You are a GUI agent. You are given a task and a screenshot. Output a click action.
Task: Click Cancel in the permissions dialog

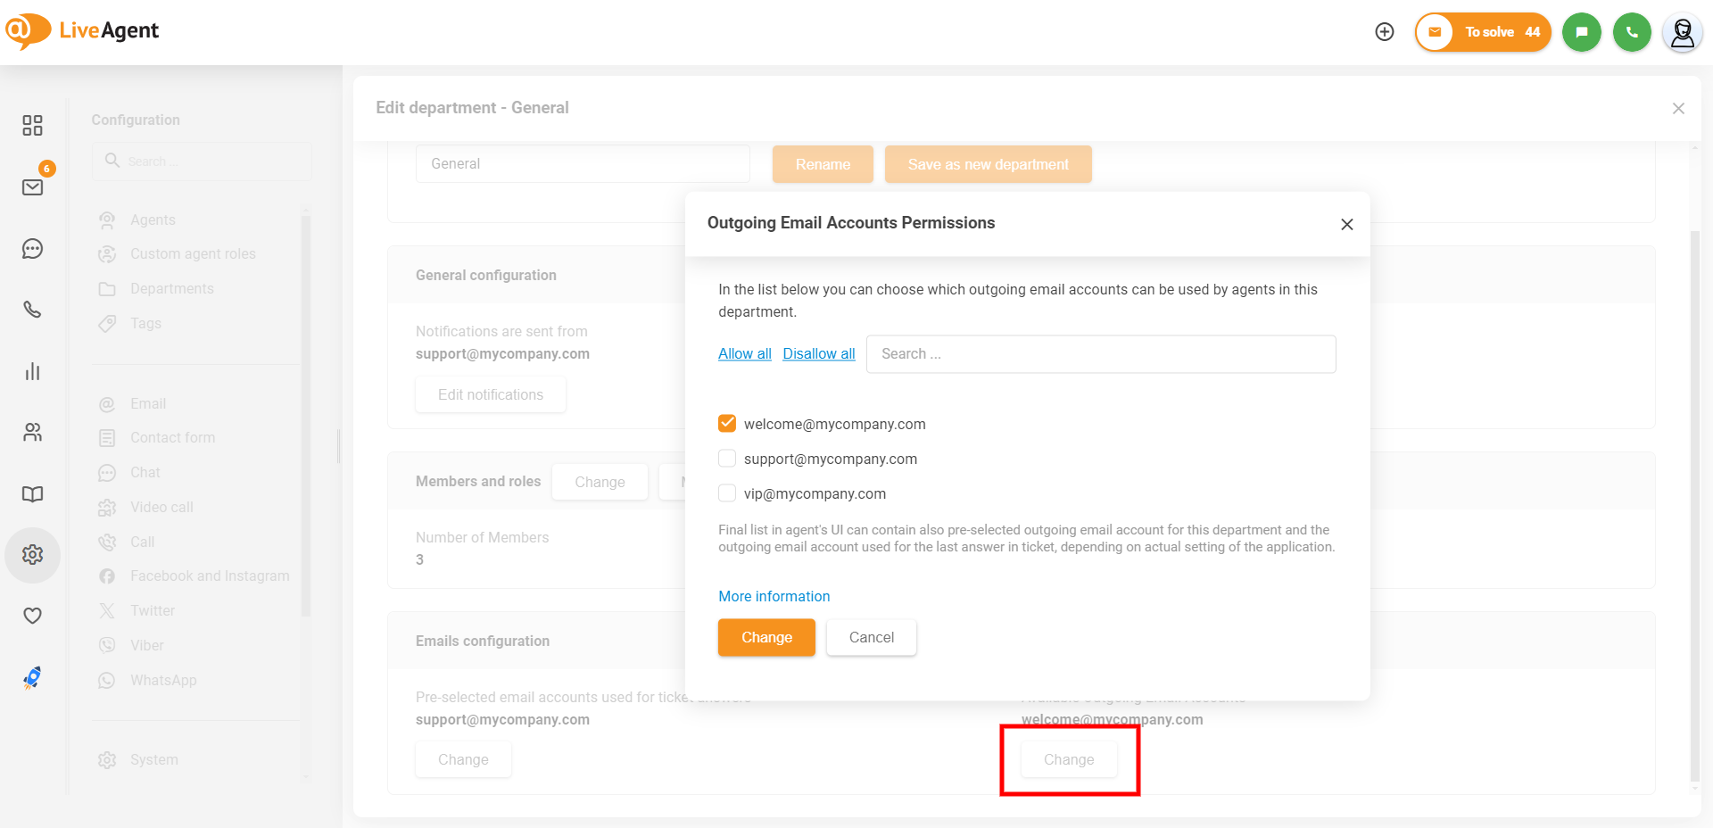point(871,637)
